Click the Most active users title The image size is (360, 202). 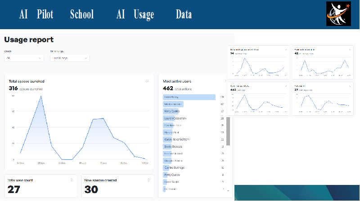[177, 81]
